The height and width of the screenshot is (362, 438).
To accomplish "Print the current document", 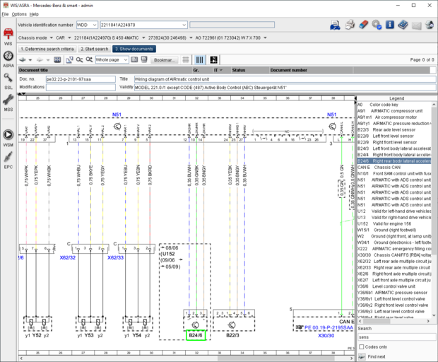I will 350,25.
